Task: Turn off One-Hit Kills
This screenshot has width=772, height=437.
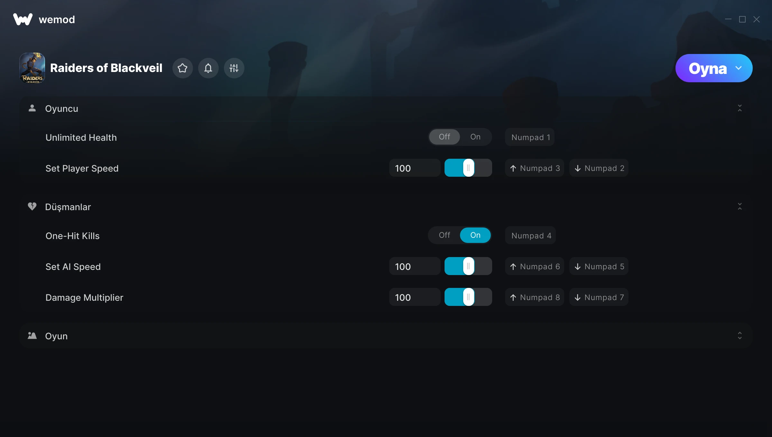Action: tap(445, 235)
